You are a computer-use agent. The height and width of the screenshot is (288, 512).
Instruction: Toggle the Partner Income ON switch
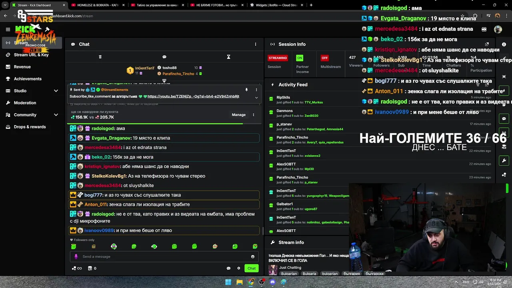tap(300, 58)
